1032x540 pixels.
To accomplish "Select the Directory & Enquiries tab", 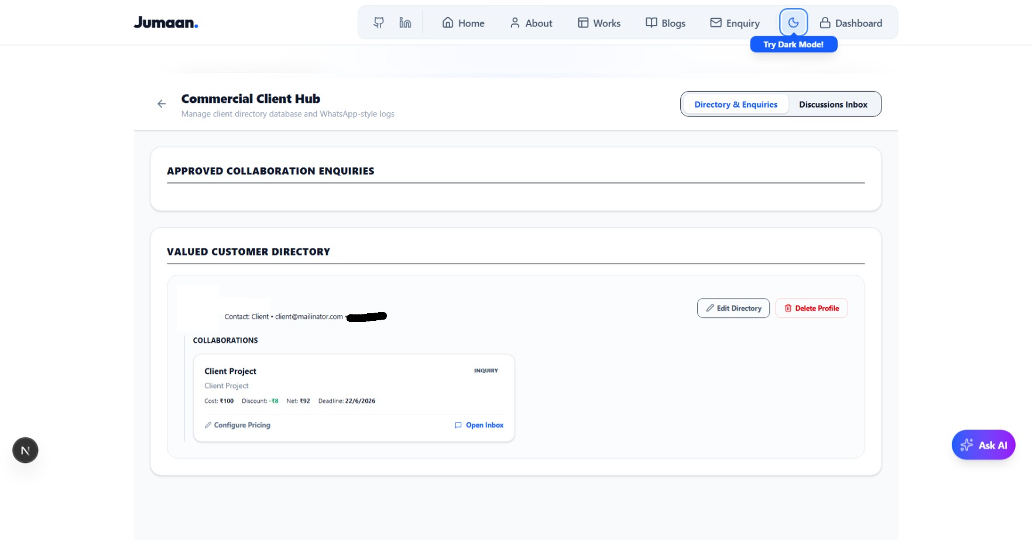I will [x=736, y=105].
